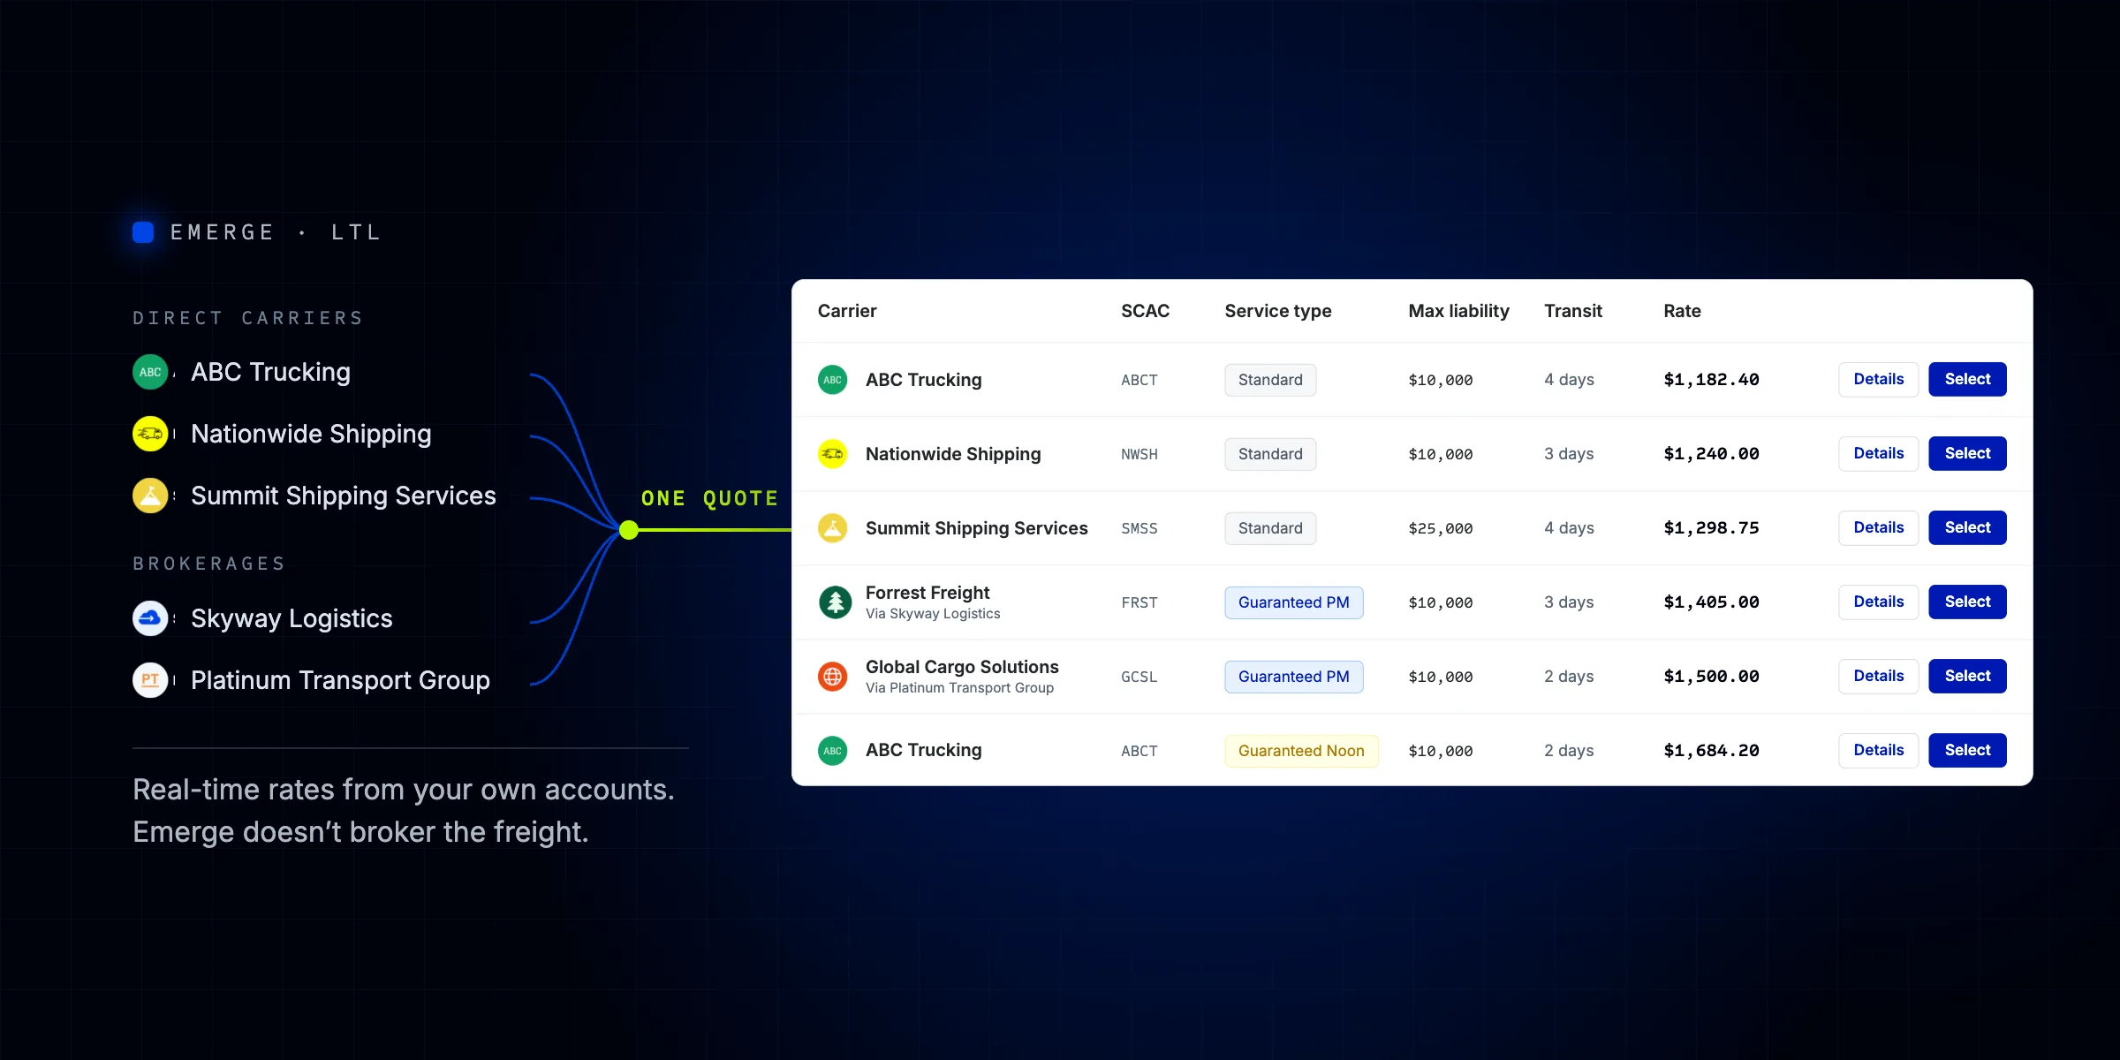The height and width of the screenshot is (1060, 2120).
Task: Click the $1,500.00 rate
Action: 1711,677
